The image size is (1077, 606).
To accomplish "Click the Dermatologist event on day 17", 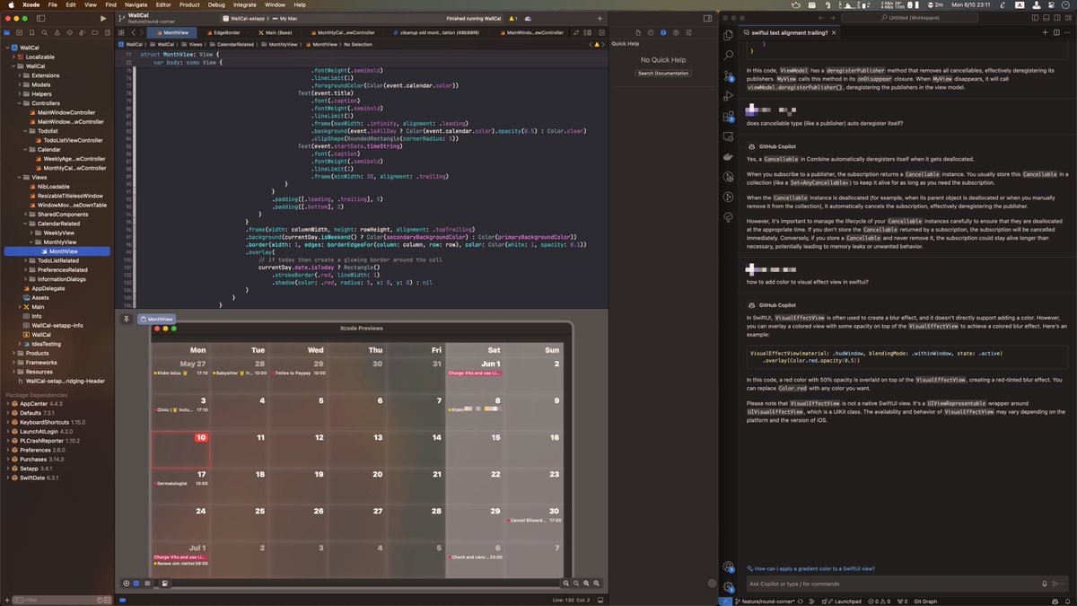I will [180, 483].
